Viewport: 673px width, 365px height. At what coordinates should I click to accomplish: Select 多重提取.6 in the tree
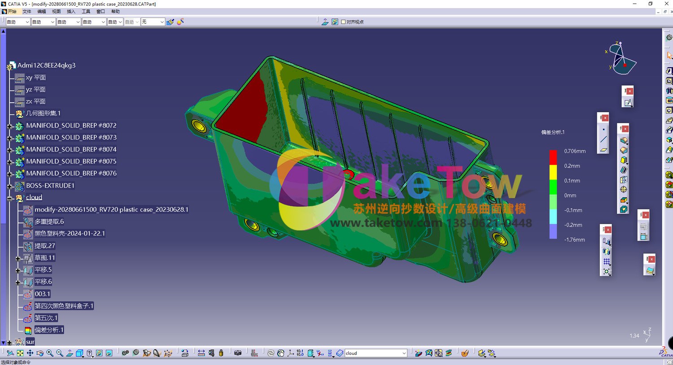point(49,222)
